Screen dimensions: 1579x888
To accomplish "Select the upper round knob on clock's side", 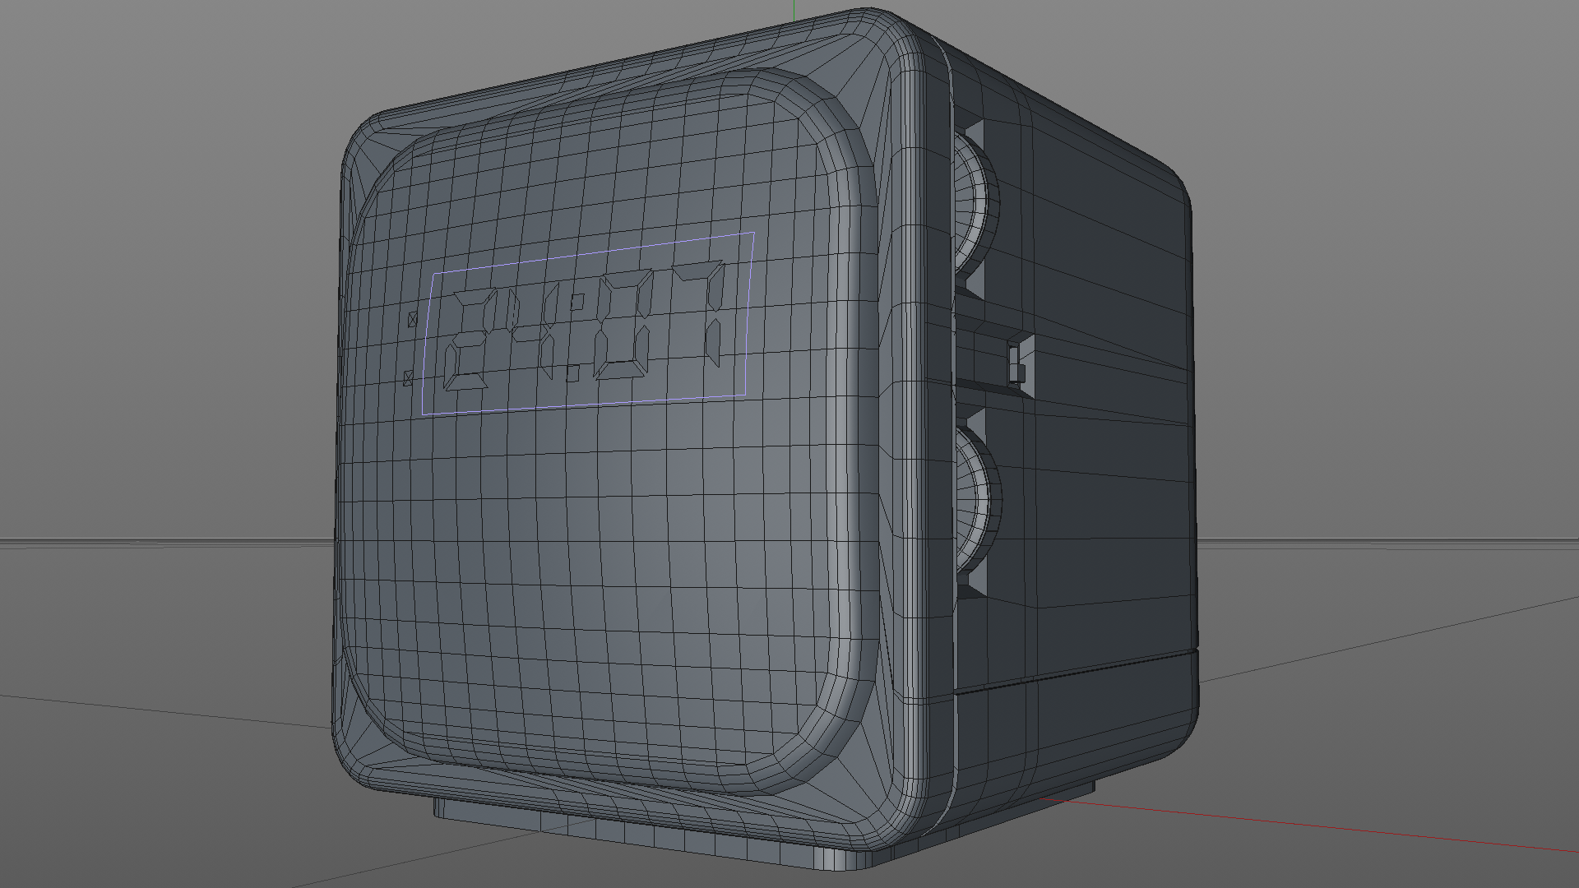I will tap(975, 204).
